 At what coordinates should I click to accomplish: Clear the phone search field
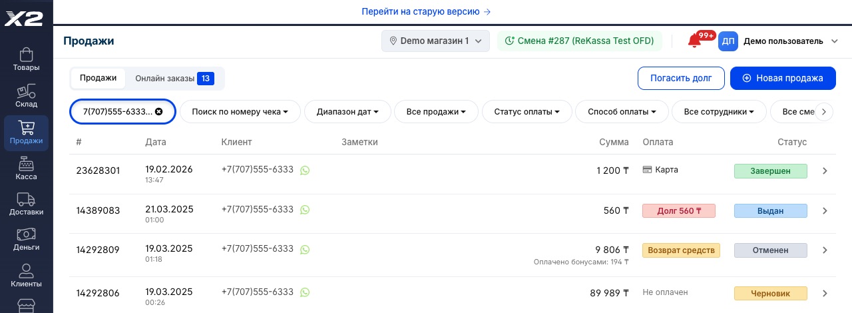pyautogui.click(x=158, y=112)
